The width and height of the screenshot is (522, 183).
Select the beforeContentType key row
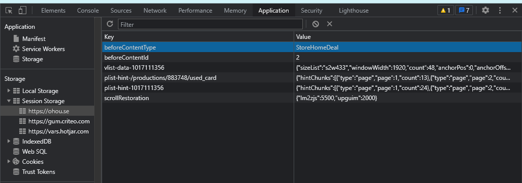[x=198, y=48]
